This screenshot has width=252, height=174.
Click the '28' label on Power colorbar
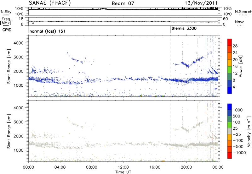click(235, 46)
